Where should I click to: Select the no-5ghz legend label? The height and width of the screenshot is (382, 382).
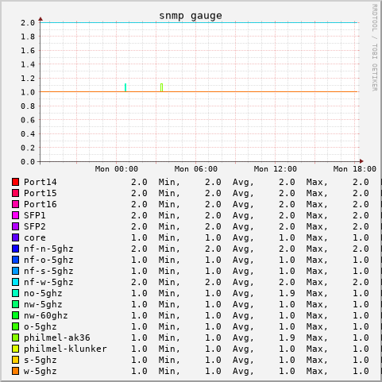pyautogui.click(x=43, y=294)
